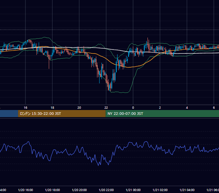Click the 4 hour label on price chart axis

pyautogui.click(x=187, y=108)
